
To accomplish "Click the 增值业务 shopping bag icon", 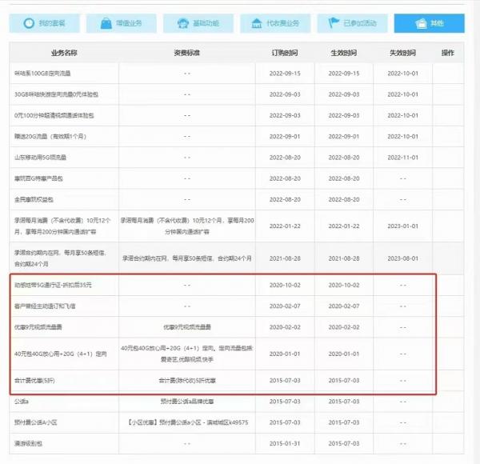I will [106, 23].
